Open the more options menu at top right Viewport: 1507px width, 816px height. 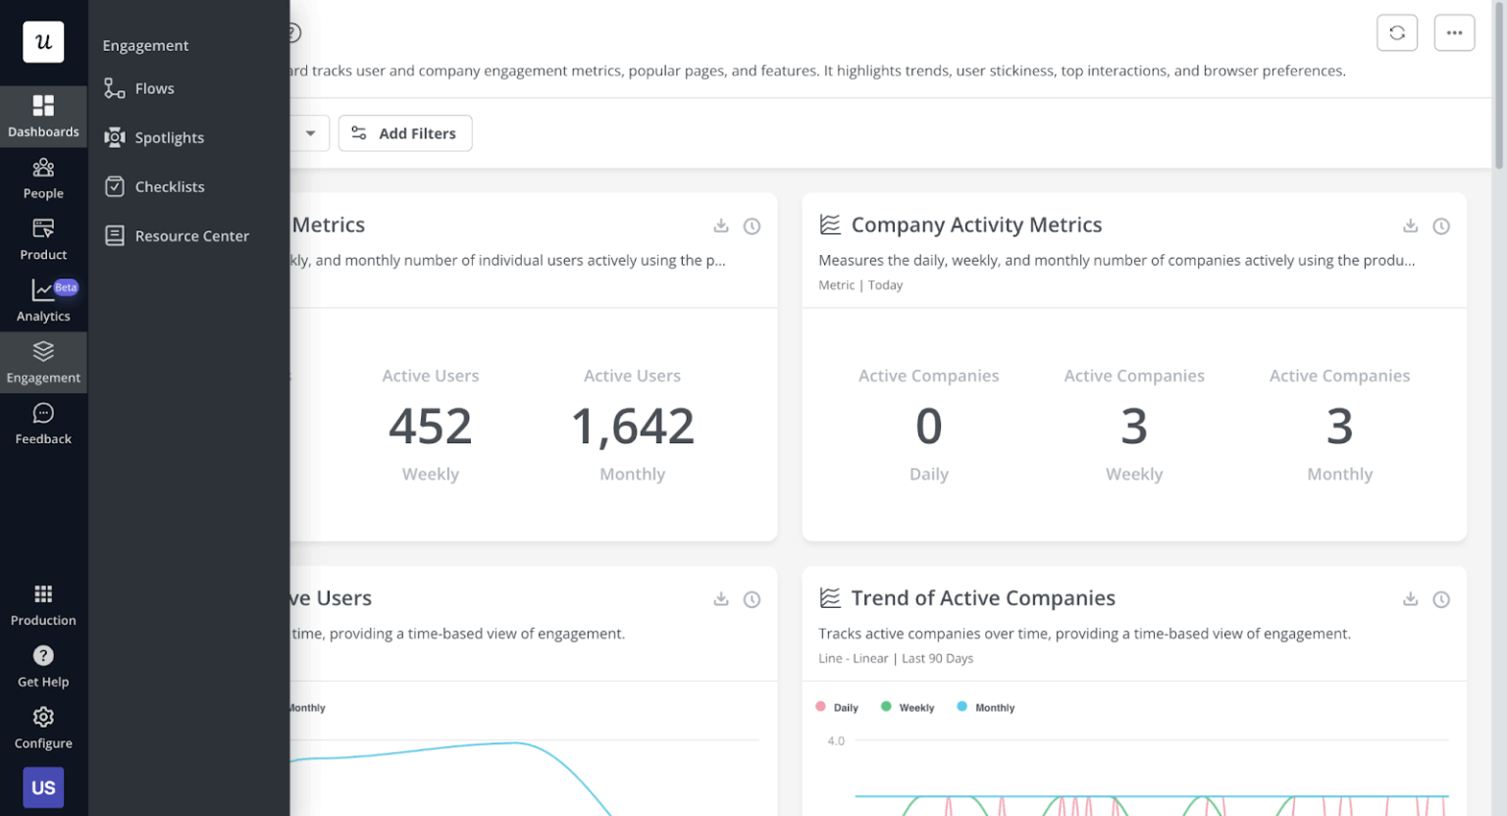pyautogui.click(x=1455, y=31)
